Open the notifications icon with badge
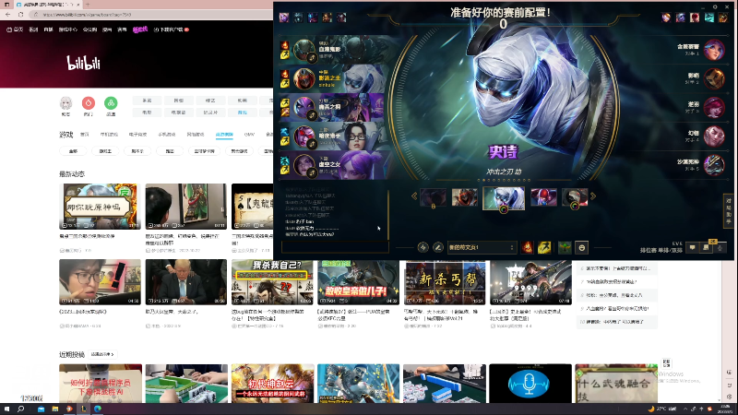This screenshot has width=738, height=415. pyautogui.click(x=707, y=246)
